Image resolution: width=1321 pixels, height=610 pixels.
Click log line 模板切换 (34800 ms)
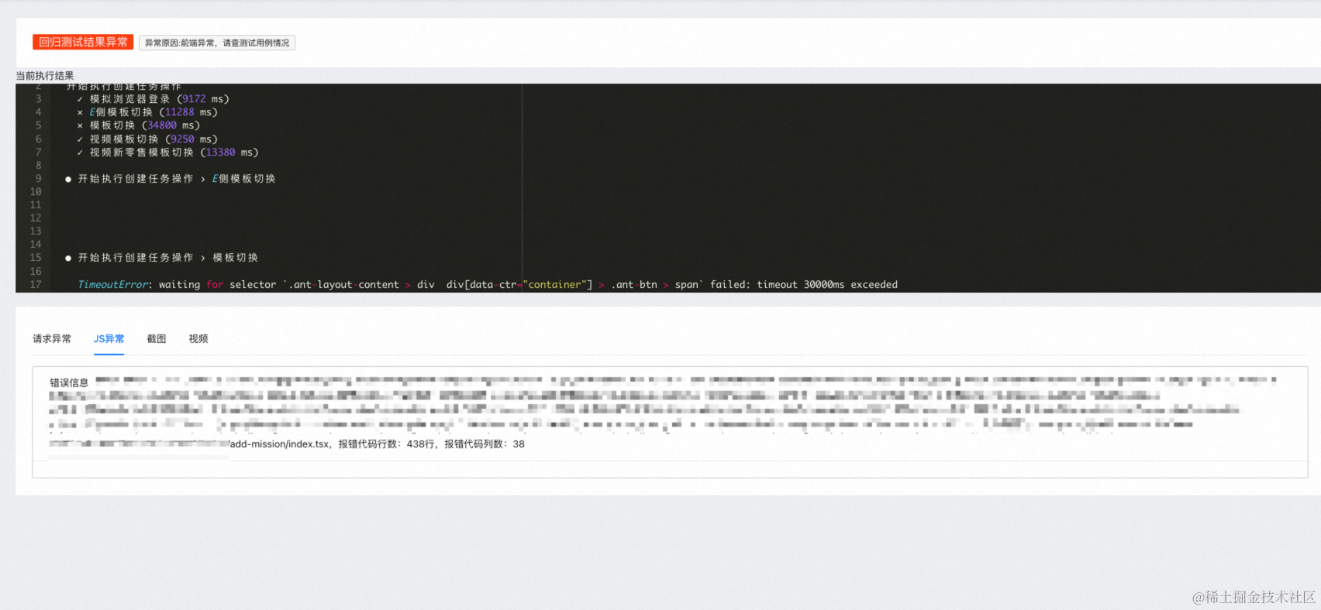click(x=138, y=125)
